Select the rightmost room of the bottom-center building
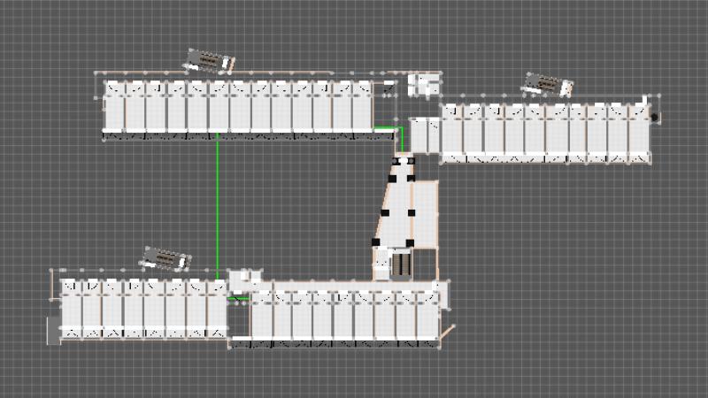This screenshot has height=398, width=708. (x=427, y=313)
